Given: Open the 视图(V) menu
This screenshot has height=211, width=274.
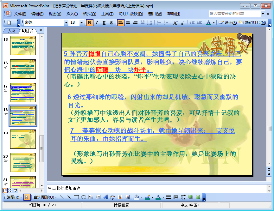Looking at the screenshot, I should (55, 14).
